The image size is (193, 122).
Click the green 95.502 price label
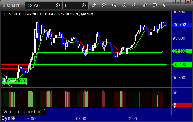[182, 51]
